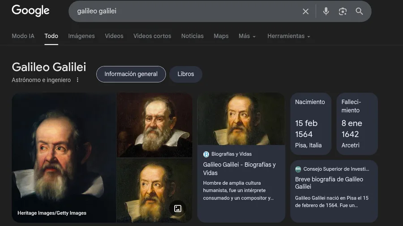Expand the Más dropdown
The height and width of the screenshot is (226, 403).
(x=247, y=36)
